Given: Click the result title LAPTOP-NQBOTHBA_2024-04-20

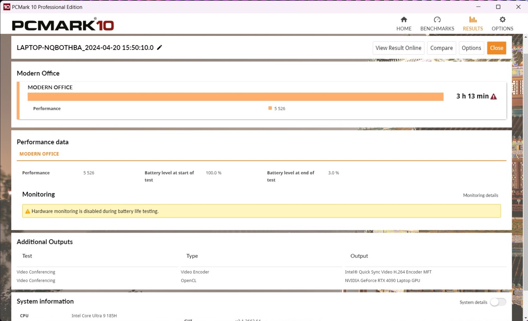Looking at the screenshot, I should (85, 48).
